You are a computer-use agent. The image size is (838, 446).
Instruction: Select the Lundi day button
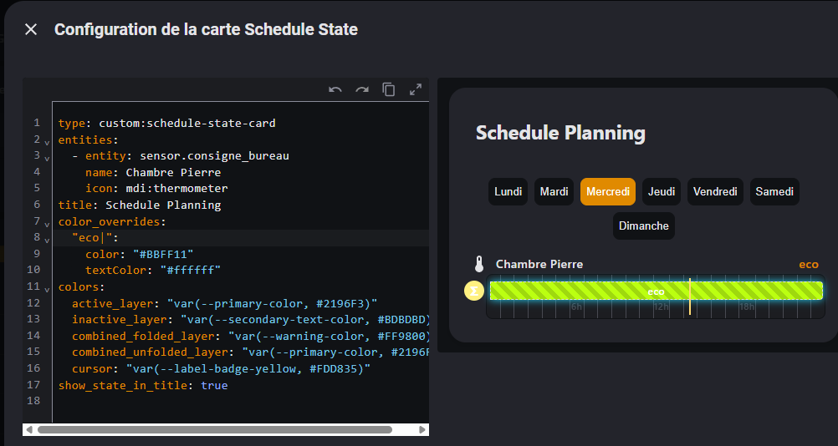(508, 191)
